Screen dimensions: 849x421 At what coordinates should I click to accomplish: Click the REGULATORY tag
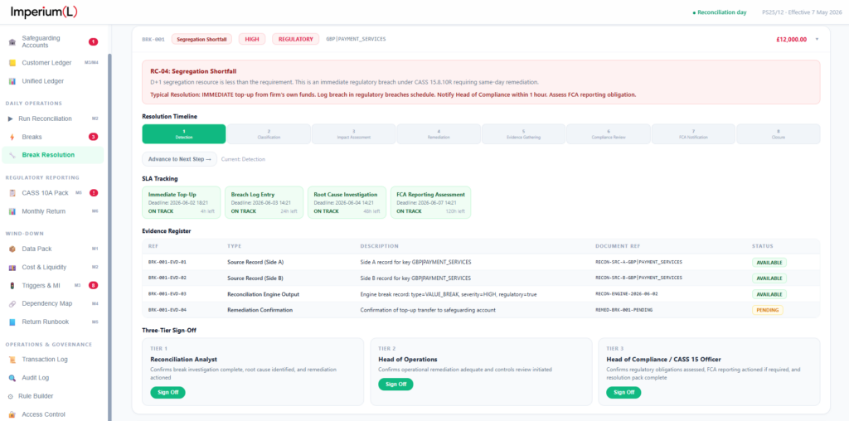(x=296, y=39)
